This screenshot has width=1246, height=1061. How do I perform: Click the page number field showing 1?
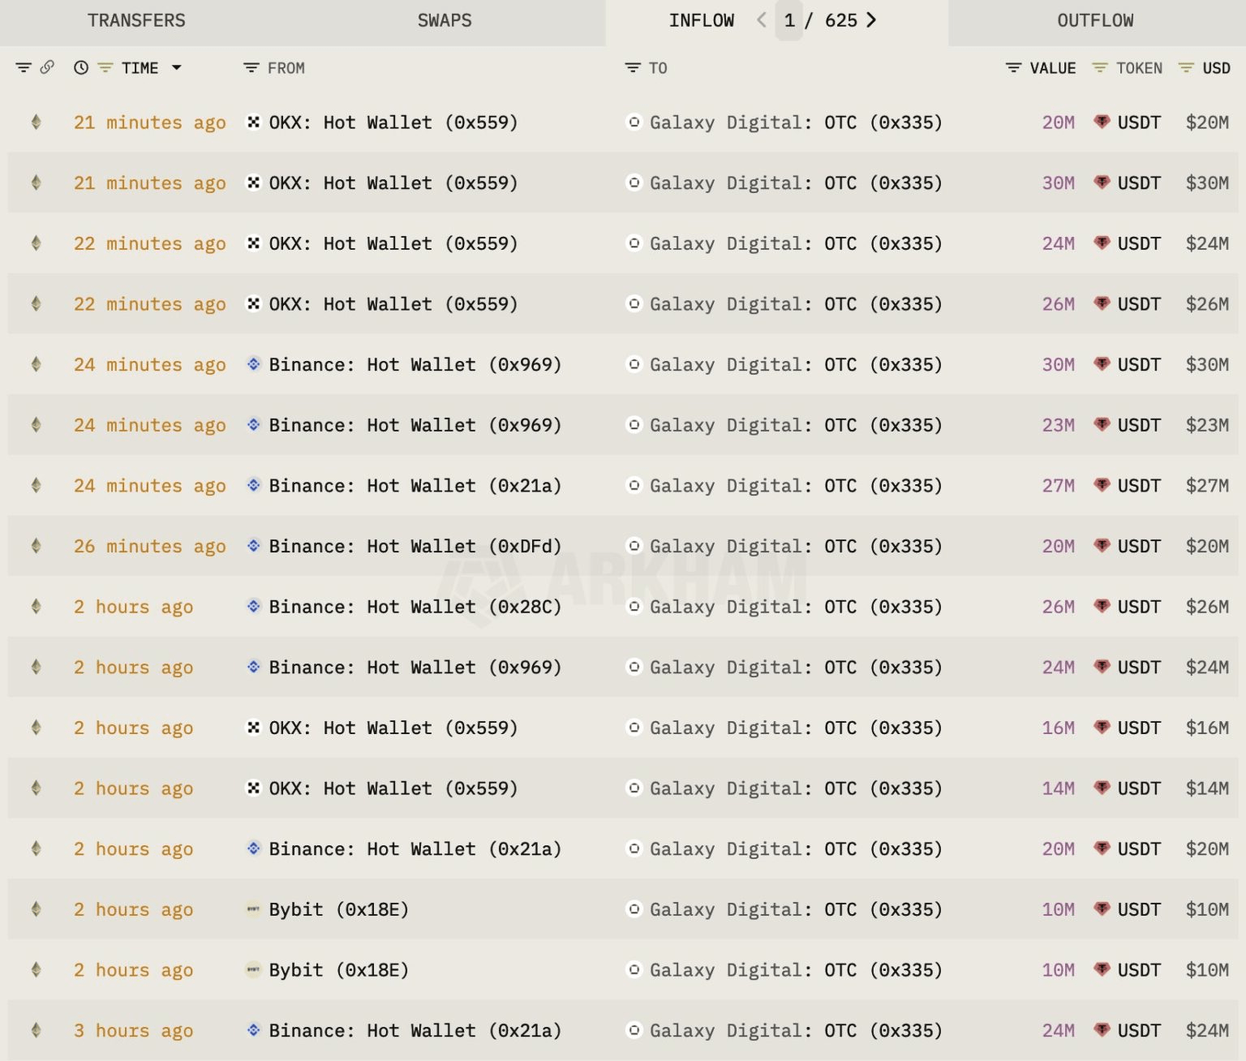click(789, 20)
